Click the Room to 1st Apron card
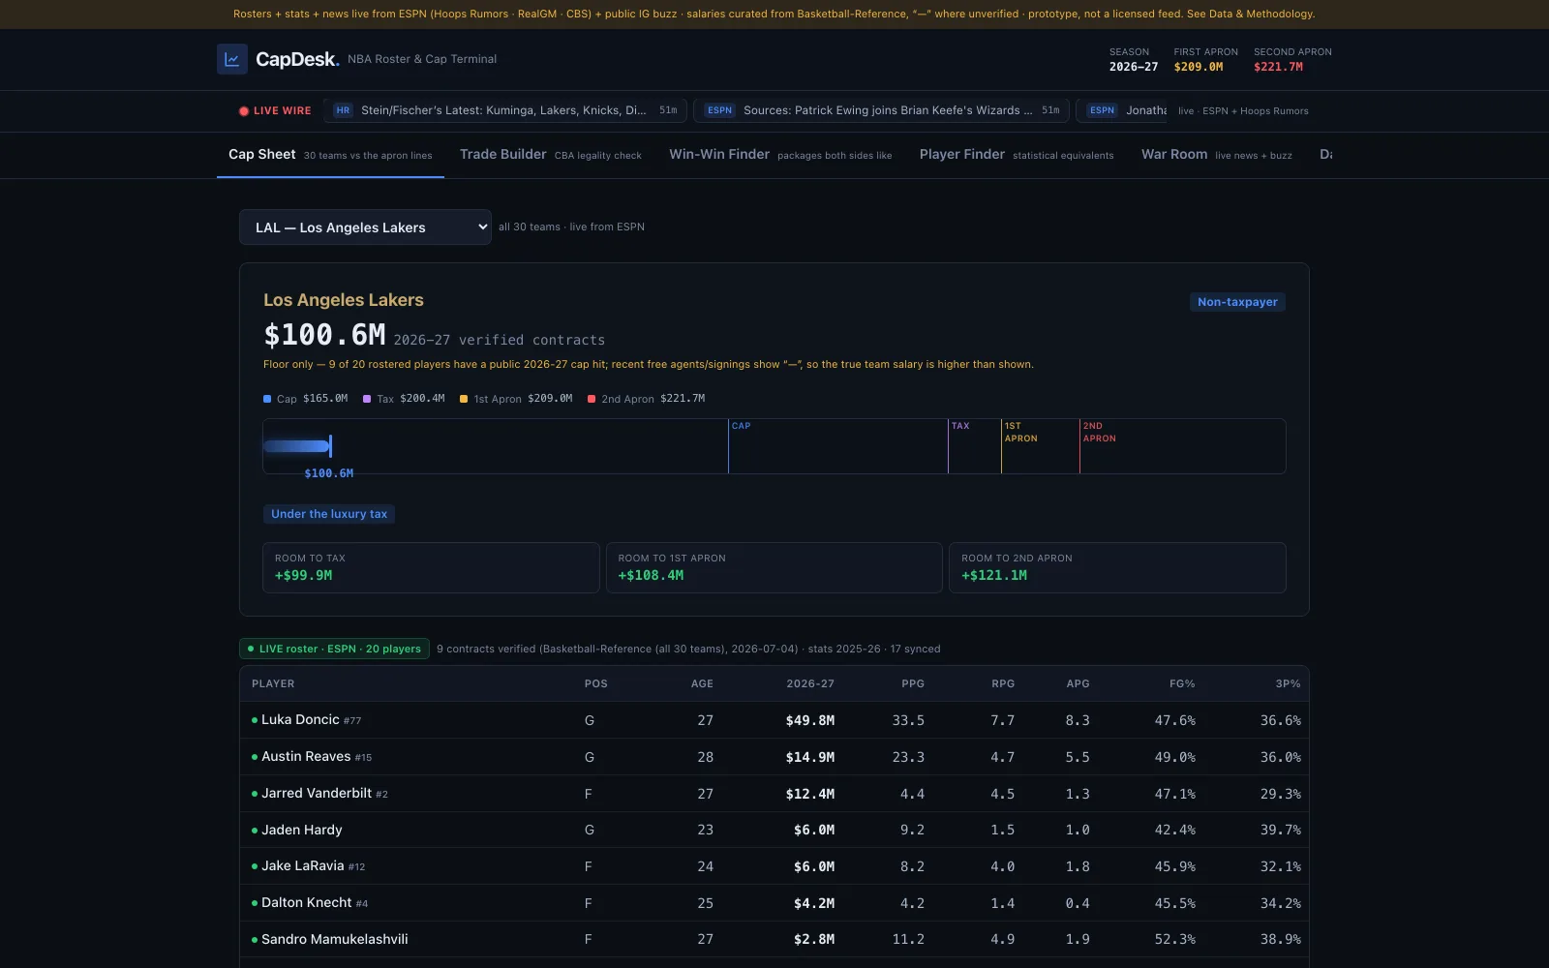The height and width of the screenshot is (968, 1549). coord(774,567)
